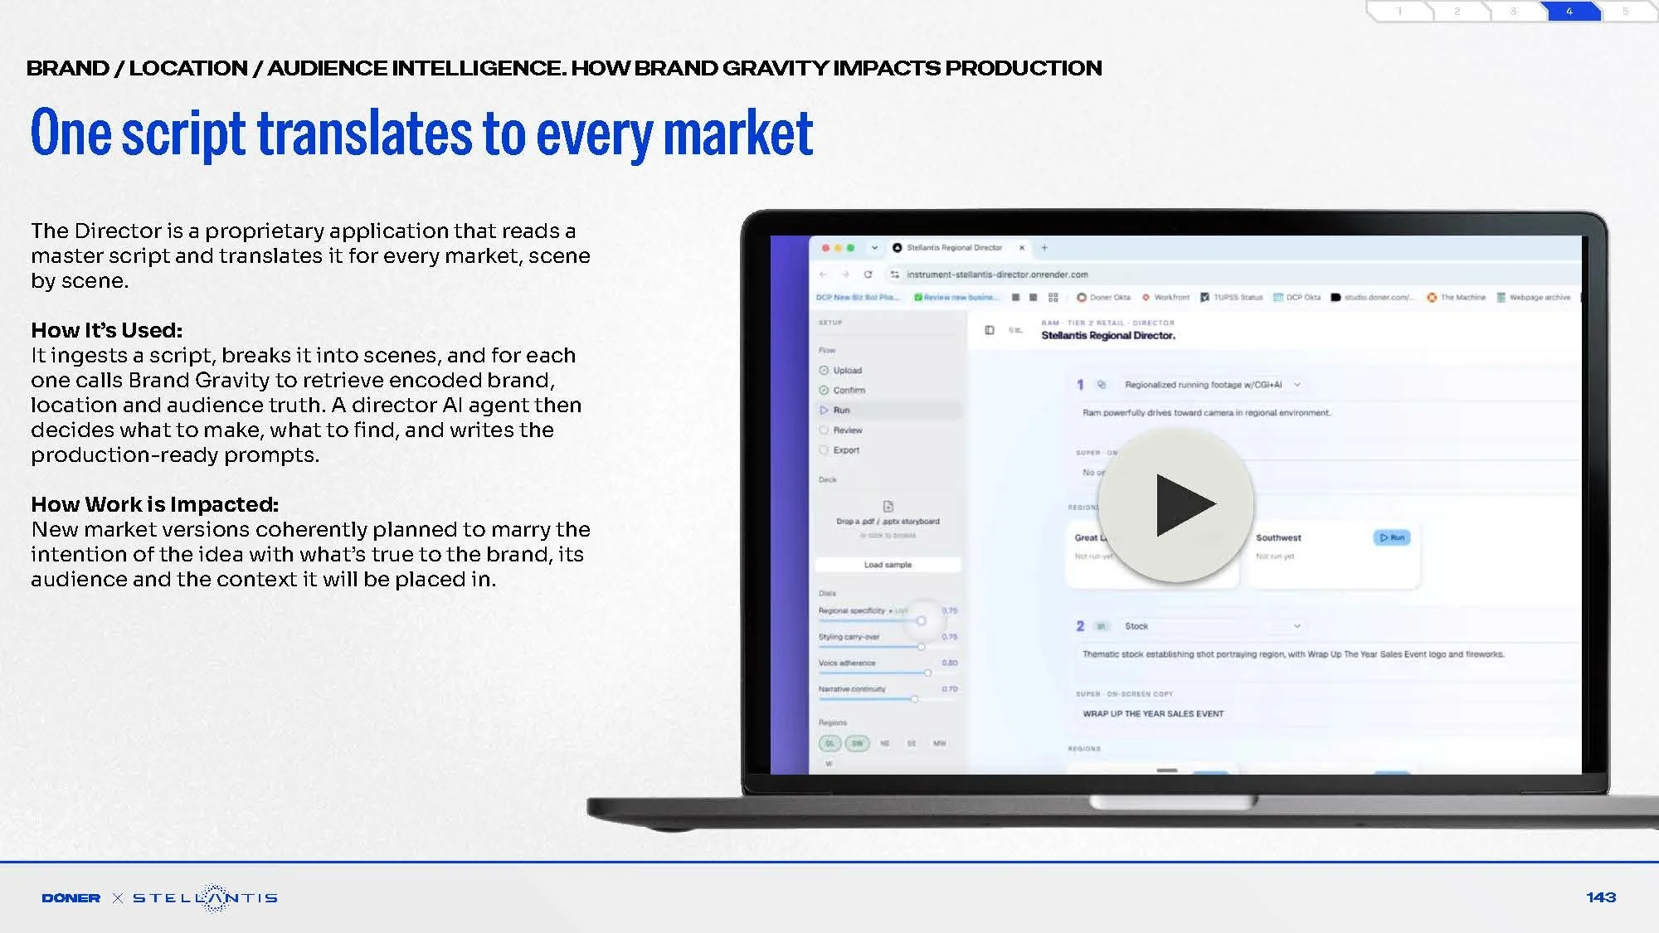
Task: Toggle the GL region chip
Action: click(830, 744)
